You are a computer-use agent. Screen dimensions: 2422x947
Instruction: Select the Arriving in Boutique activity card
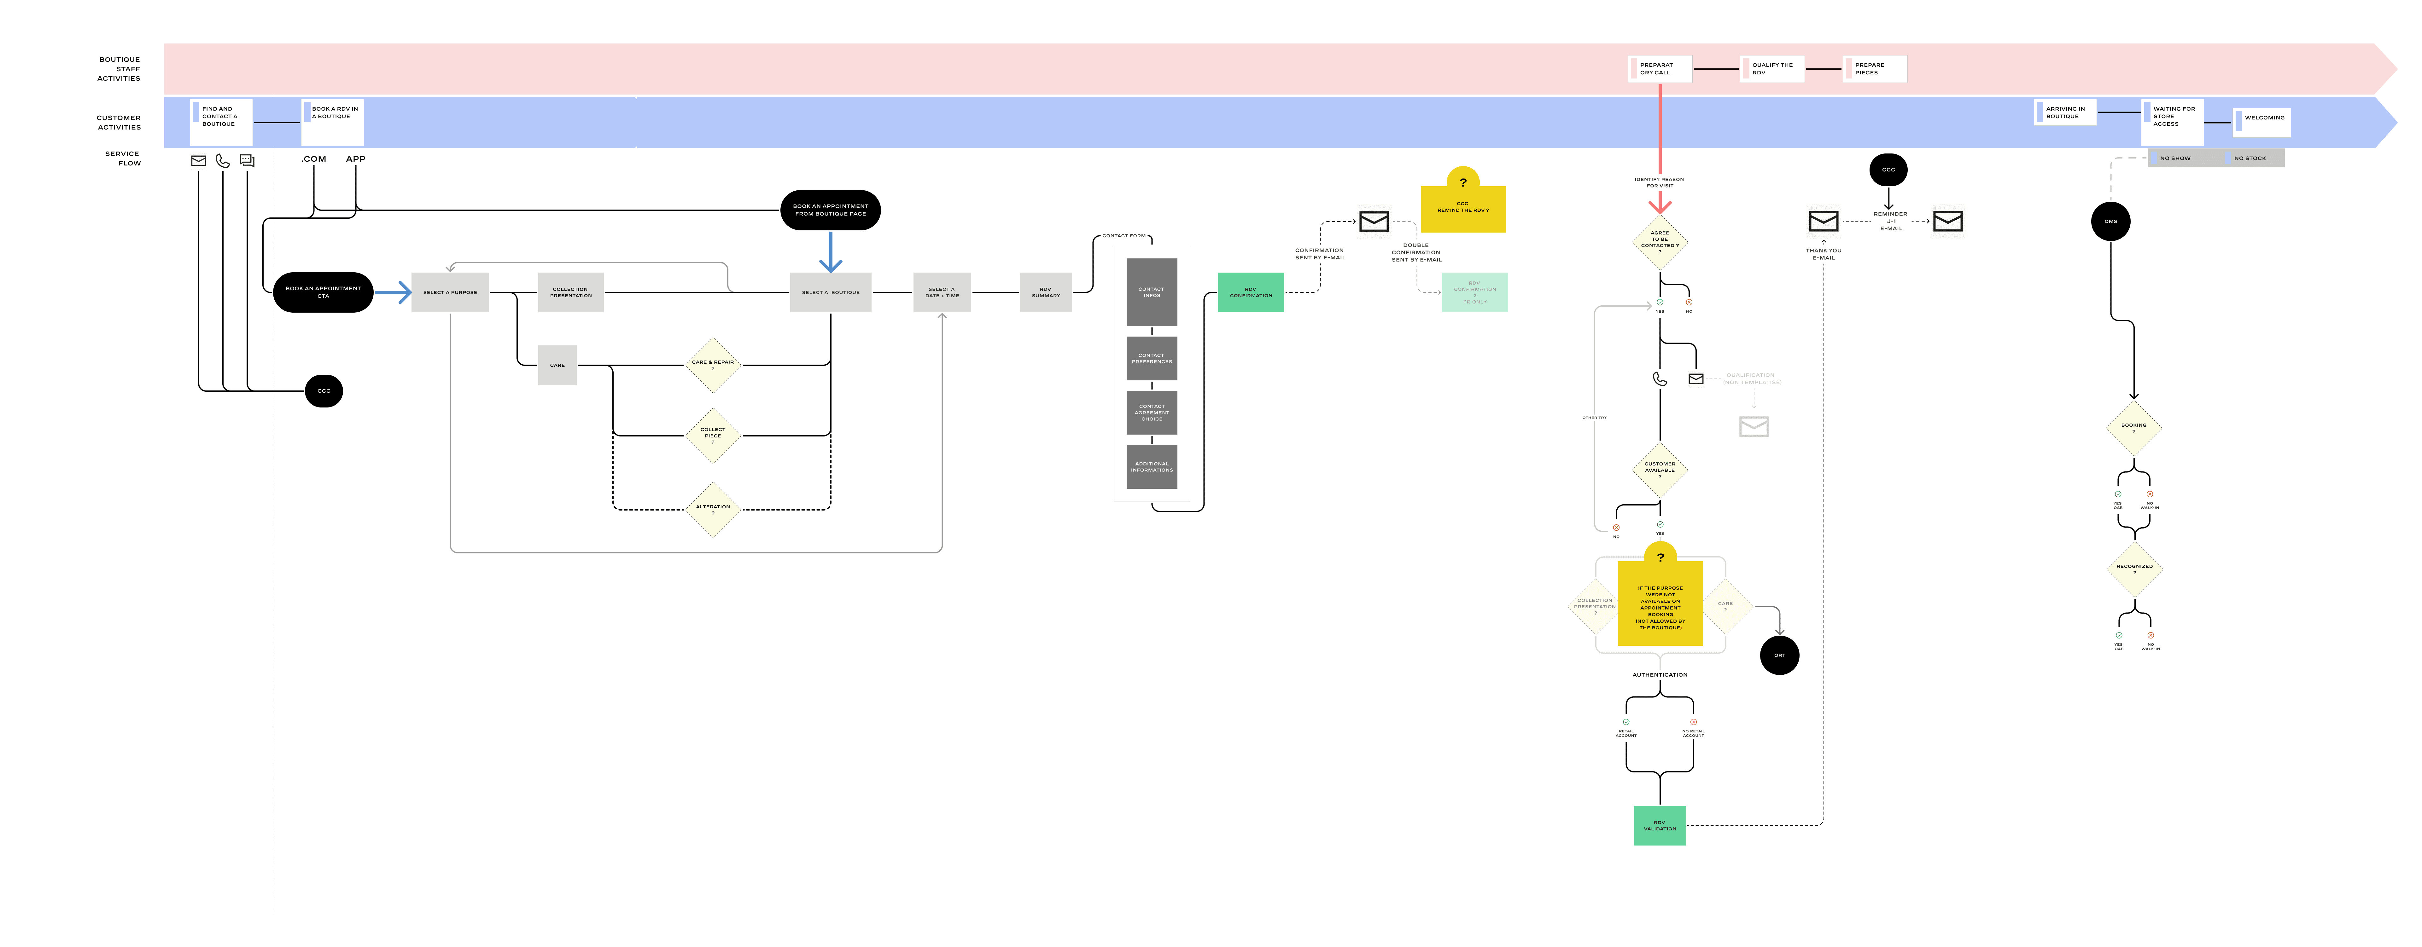[2066, 113]
